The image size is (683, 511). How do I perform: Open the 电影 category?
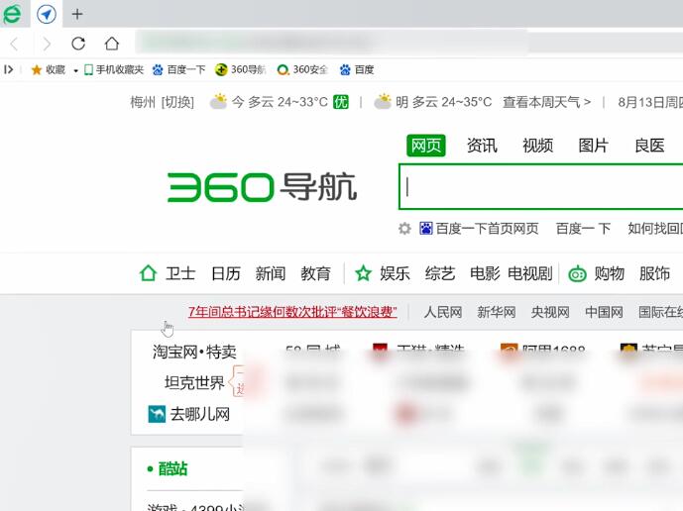coord(485,273)
